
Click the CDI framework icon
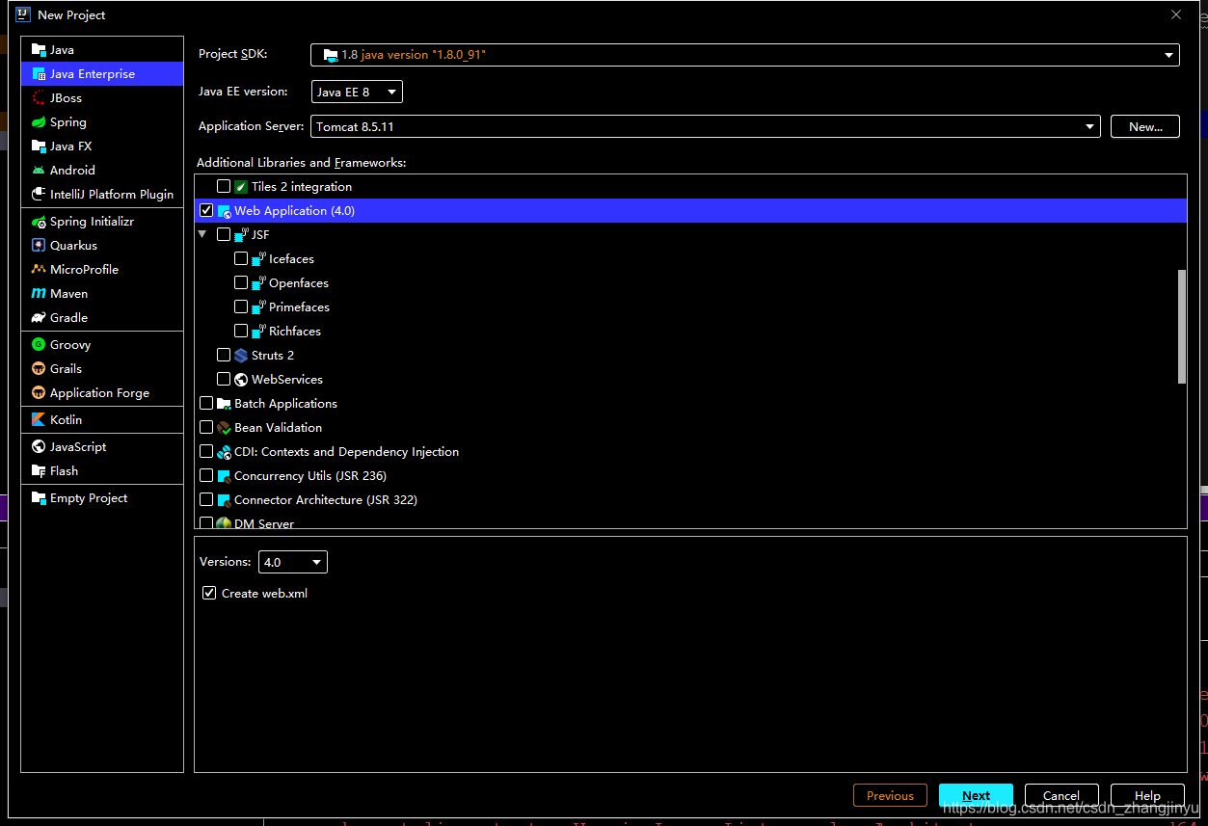tap(224, 452)
